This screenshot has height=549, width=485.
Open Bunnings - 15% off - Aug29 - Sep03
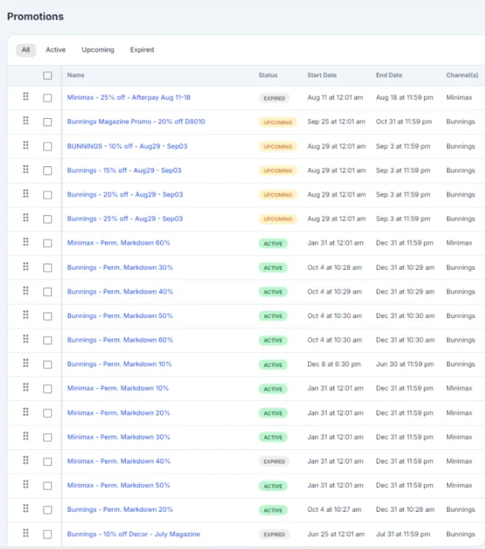coord(124,170)
